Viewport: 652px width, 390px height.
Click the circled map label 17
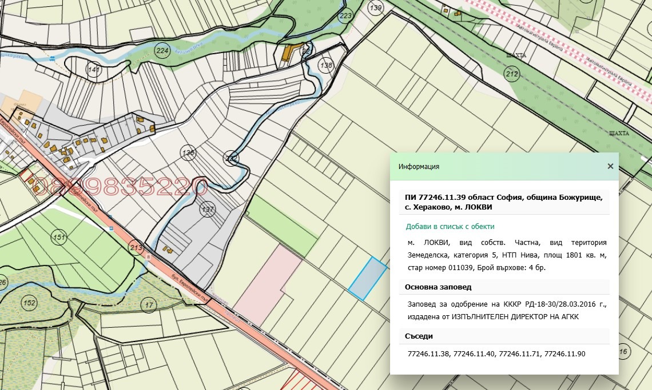click(x=149, y=305)
